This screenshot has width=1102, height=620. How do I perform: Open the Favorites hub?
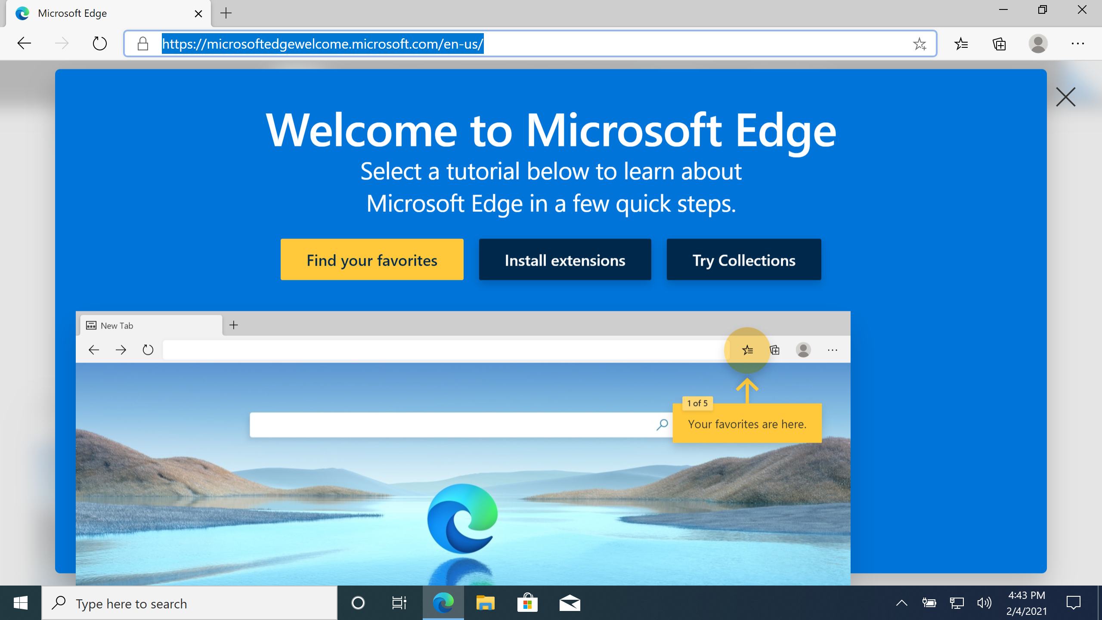pos(961,43)
